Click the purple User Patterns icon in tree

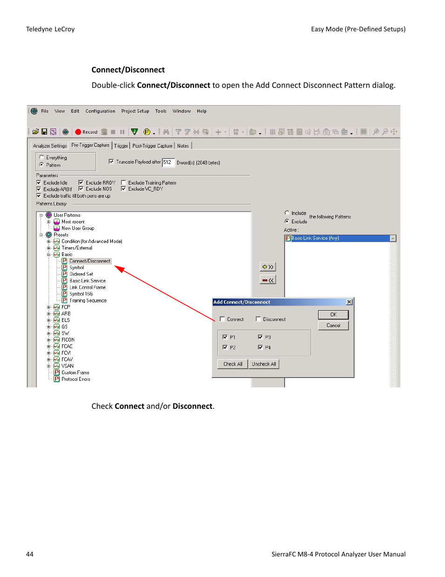(49, 215)
